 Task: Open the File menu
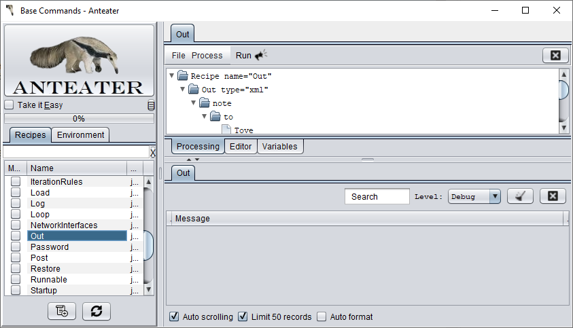[178, 55]
